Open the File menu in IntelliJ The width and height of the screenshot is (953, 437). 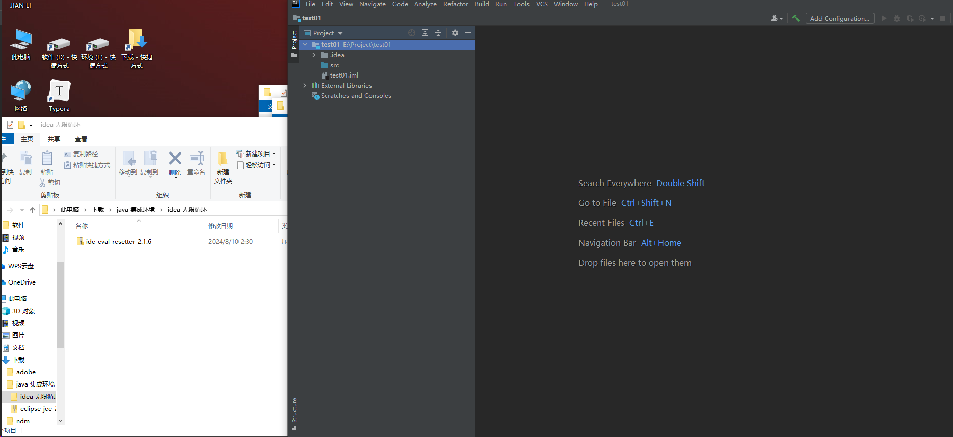click(310, 4)
